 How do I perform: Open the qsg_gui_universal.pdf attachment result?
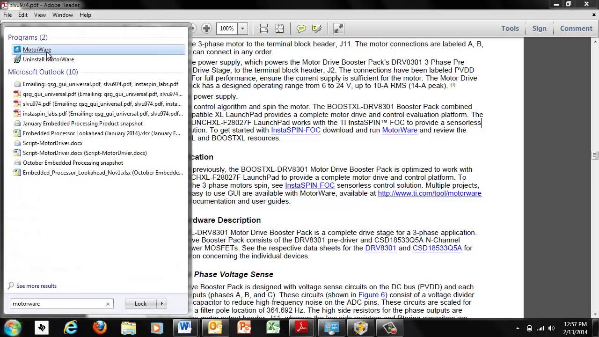(98, 94)
